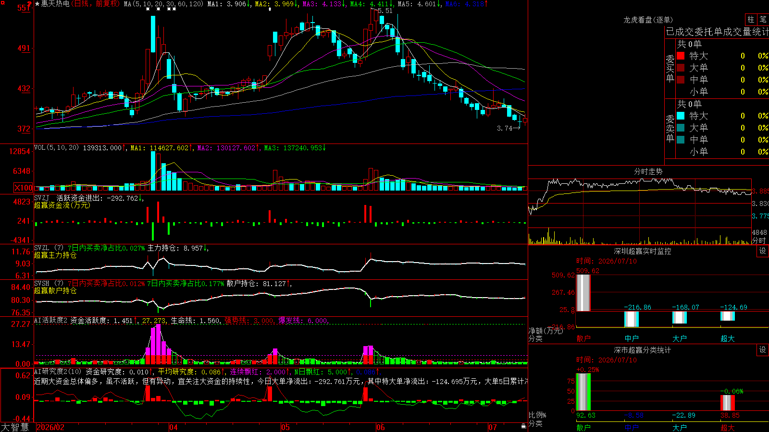This screenshot has width=769, height=432.
Task: Click the 超大 percentage value 38.85
Action: tap(730, 415)
